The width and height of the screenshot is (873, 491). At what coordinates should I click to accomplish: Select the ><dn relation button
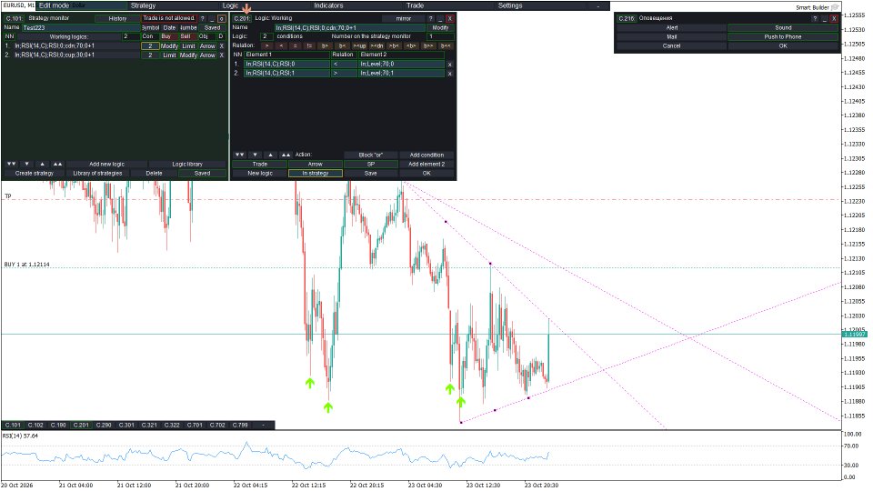tap(376, 45)
